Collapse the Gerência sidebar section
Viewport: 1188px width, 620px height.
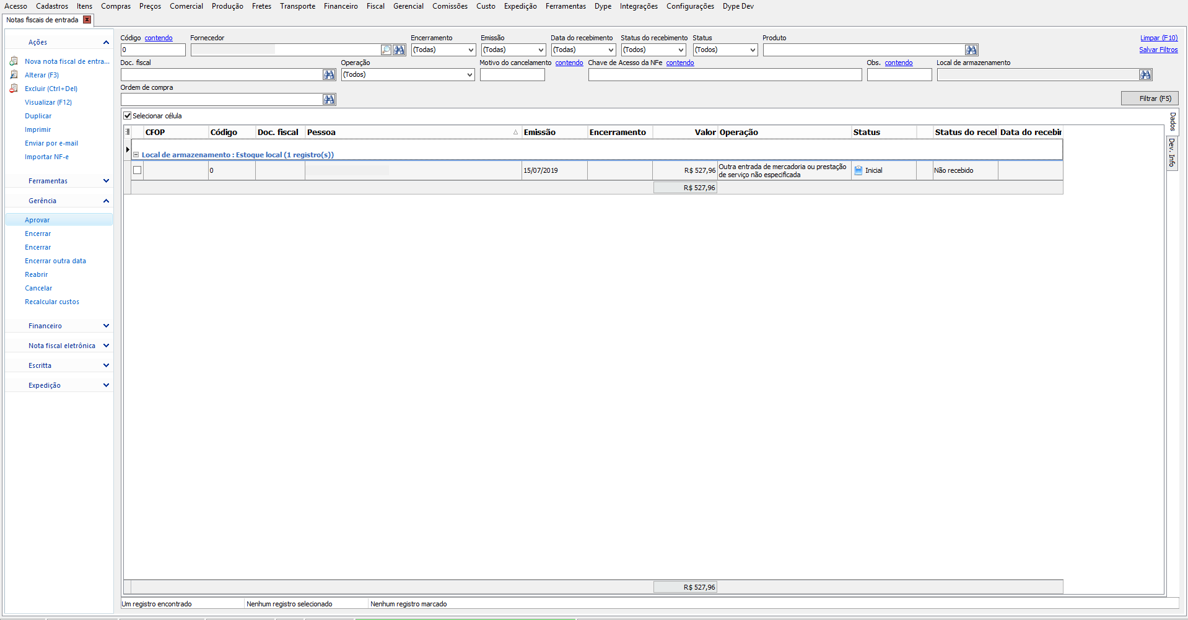pos(106,201)
